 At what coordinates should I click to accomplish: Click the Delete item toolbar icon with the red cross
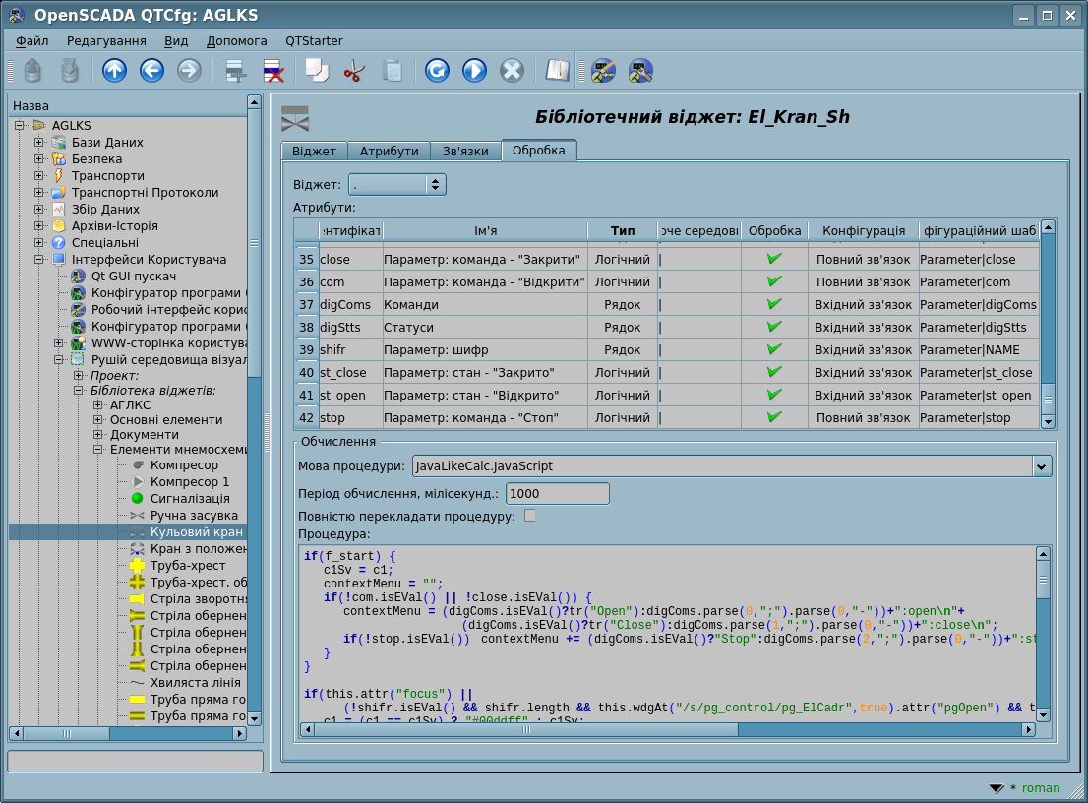[273, 71]
